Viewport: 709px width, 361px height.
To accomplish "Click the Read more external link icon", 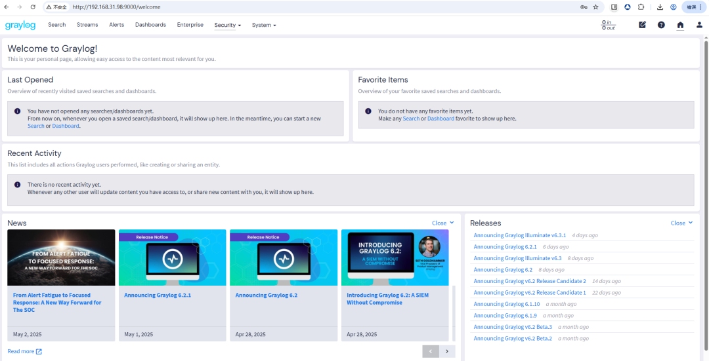I will tap(39, 352).
